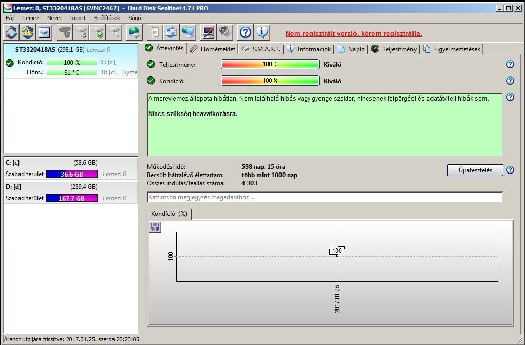Click the help icon beside Újratesztelés button
Screen dimensions: 525x345
click(x=510, y=170)
